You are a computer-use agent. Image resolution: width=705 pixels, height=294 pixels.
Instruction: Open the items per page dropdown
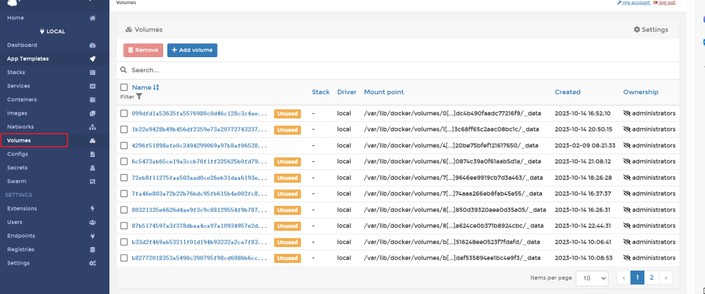tap(593, 277)
